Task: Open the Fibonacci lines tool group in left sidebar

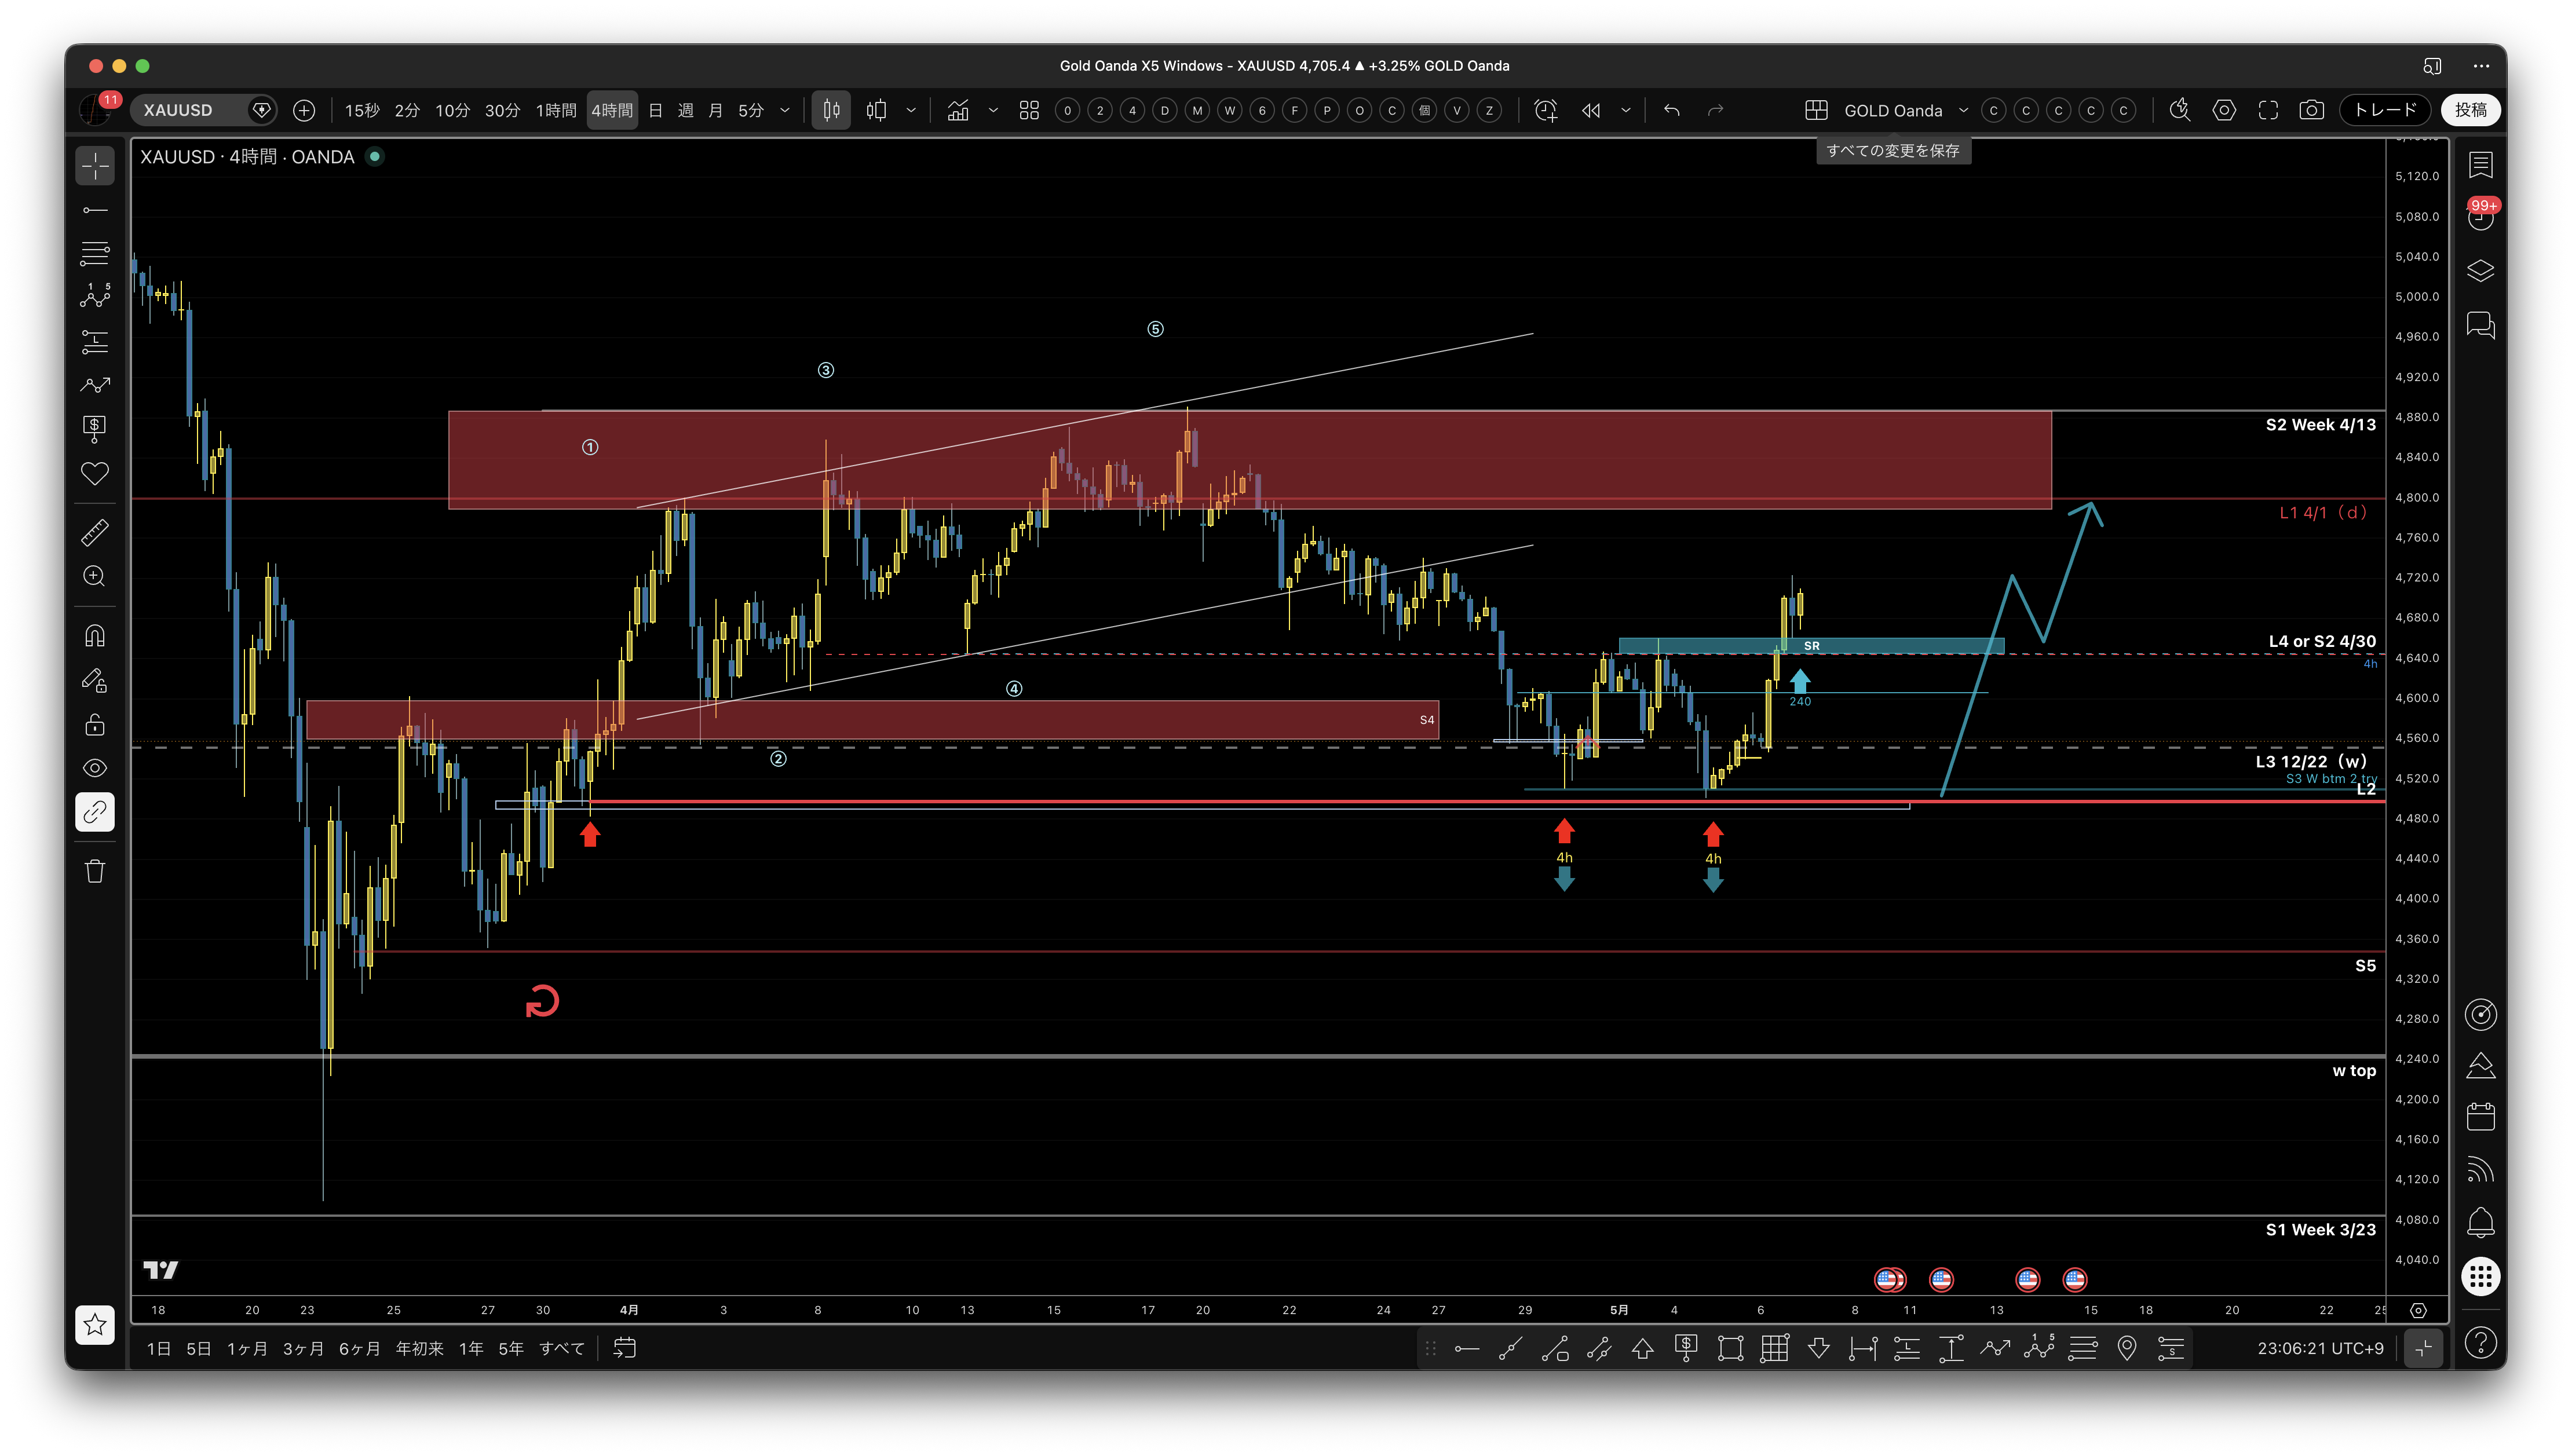Action: tap(95, 254)
